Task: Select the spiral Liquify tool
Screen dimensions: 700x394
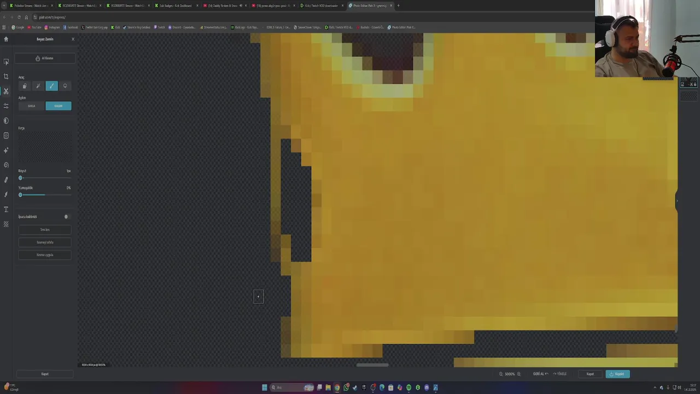Action: tap(6, 165)
